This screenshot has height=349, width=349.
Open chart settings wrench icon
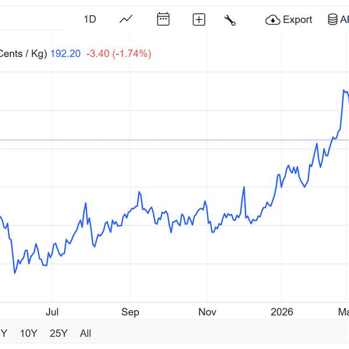point(230,20)
